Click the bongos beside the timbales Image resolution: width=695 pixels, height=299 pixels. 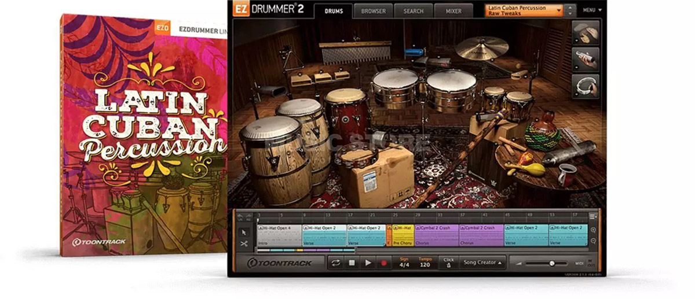508,103
